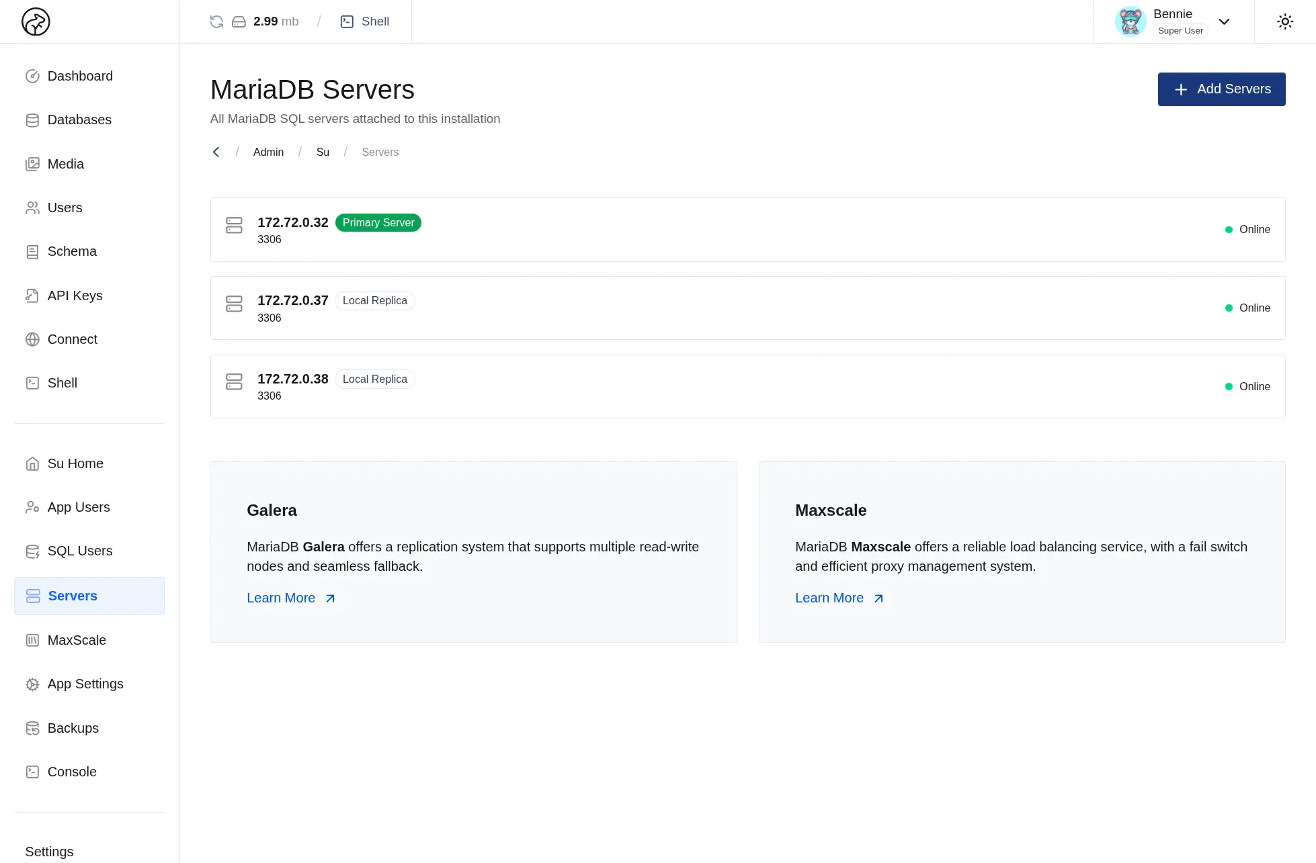Screen dimensions: 1316x863
Task: Click the Users people icon in sidebar
Action: (32, 208)
